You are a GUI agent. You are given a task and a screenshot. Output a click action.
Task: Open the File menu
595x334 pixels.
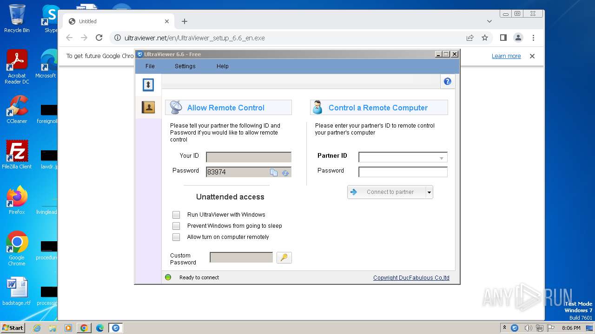click(150, 66)
